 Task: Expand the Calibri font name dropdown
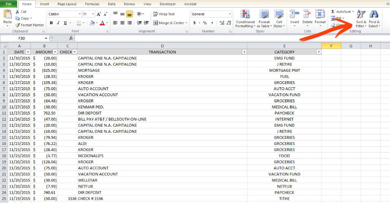tap(80, 14)
